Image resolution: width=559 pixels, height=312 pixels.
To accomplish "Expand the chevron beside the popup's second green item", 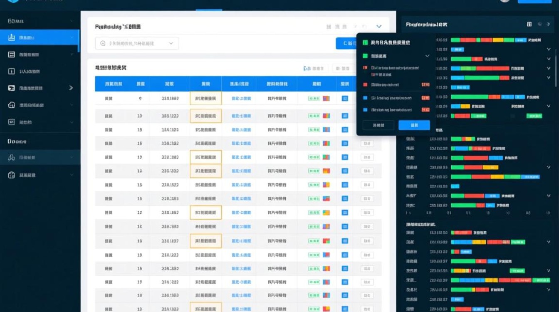I will pos(427,56).
